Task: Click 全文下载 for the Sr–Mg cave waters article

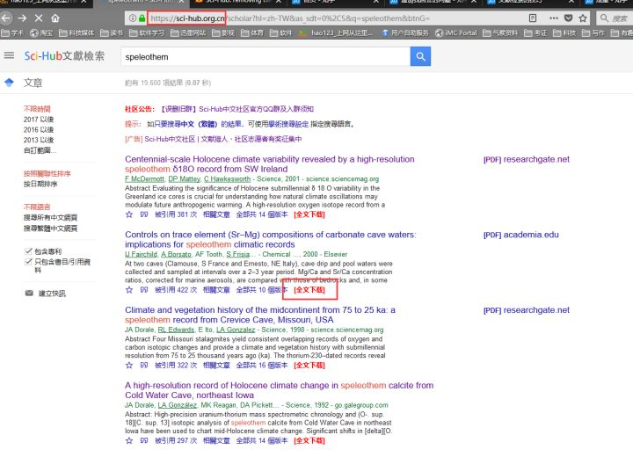Action: [309, 290]
